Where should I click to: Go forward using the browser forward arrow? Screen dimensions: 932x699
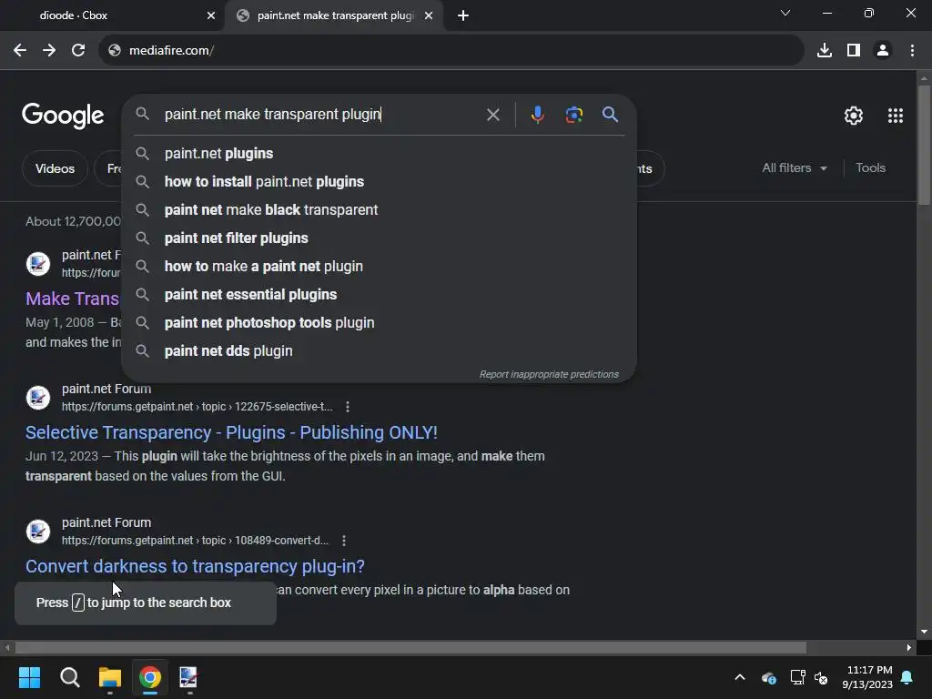49,51
